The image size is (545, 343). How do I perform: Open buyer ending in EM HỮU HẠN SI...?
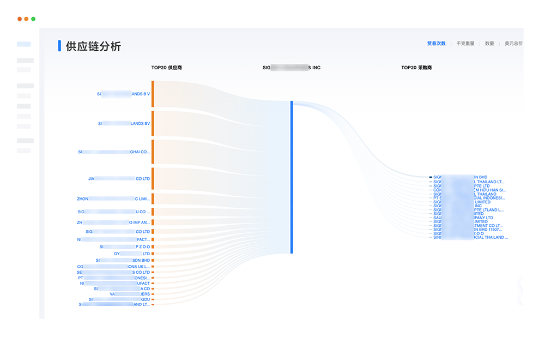pos(470,190)
